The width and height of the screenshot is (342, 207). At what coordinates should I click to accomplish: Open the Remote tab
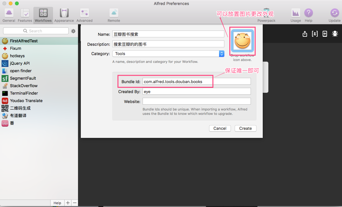[114, 15]
